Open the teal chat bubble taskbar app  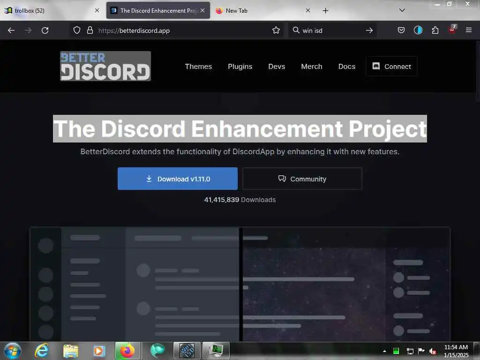point(157,351)
